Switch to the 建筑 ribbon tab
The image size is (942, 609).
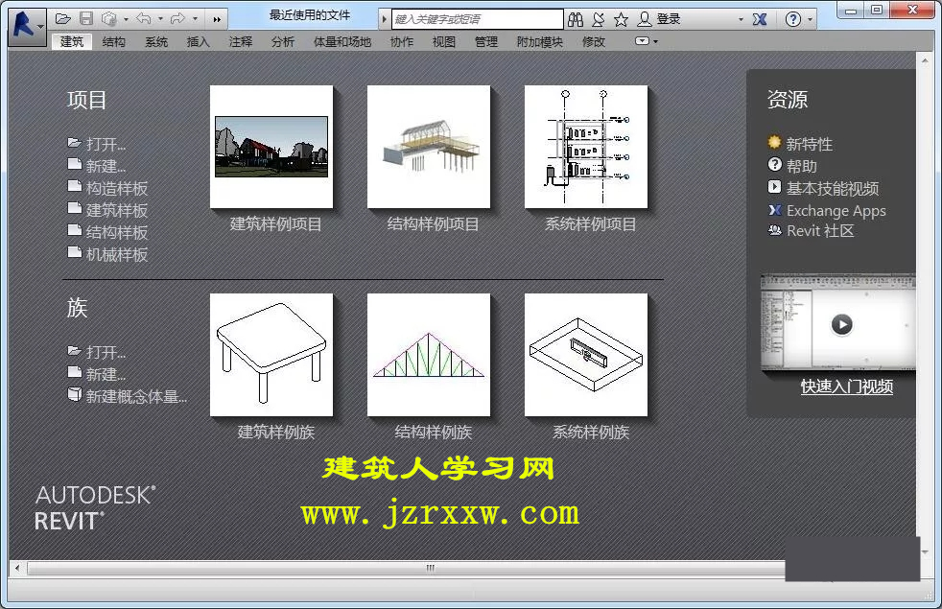72,41
